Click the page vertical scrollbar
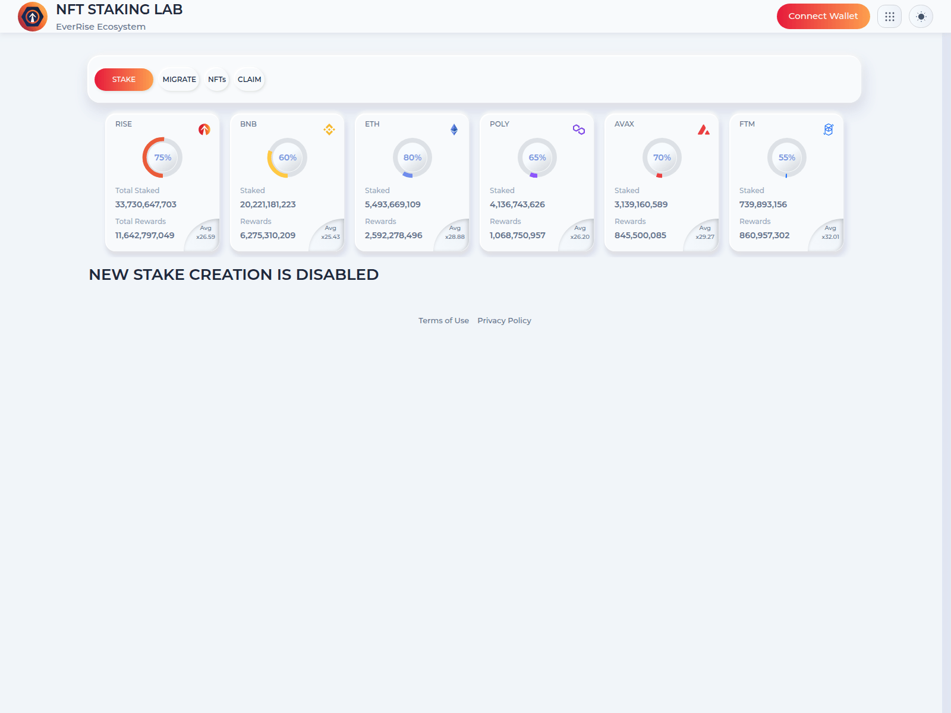 point(946,373)
